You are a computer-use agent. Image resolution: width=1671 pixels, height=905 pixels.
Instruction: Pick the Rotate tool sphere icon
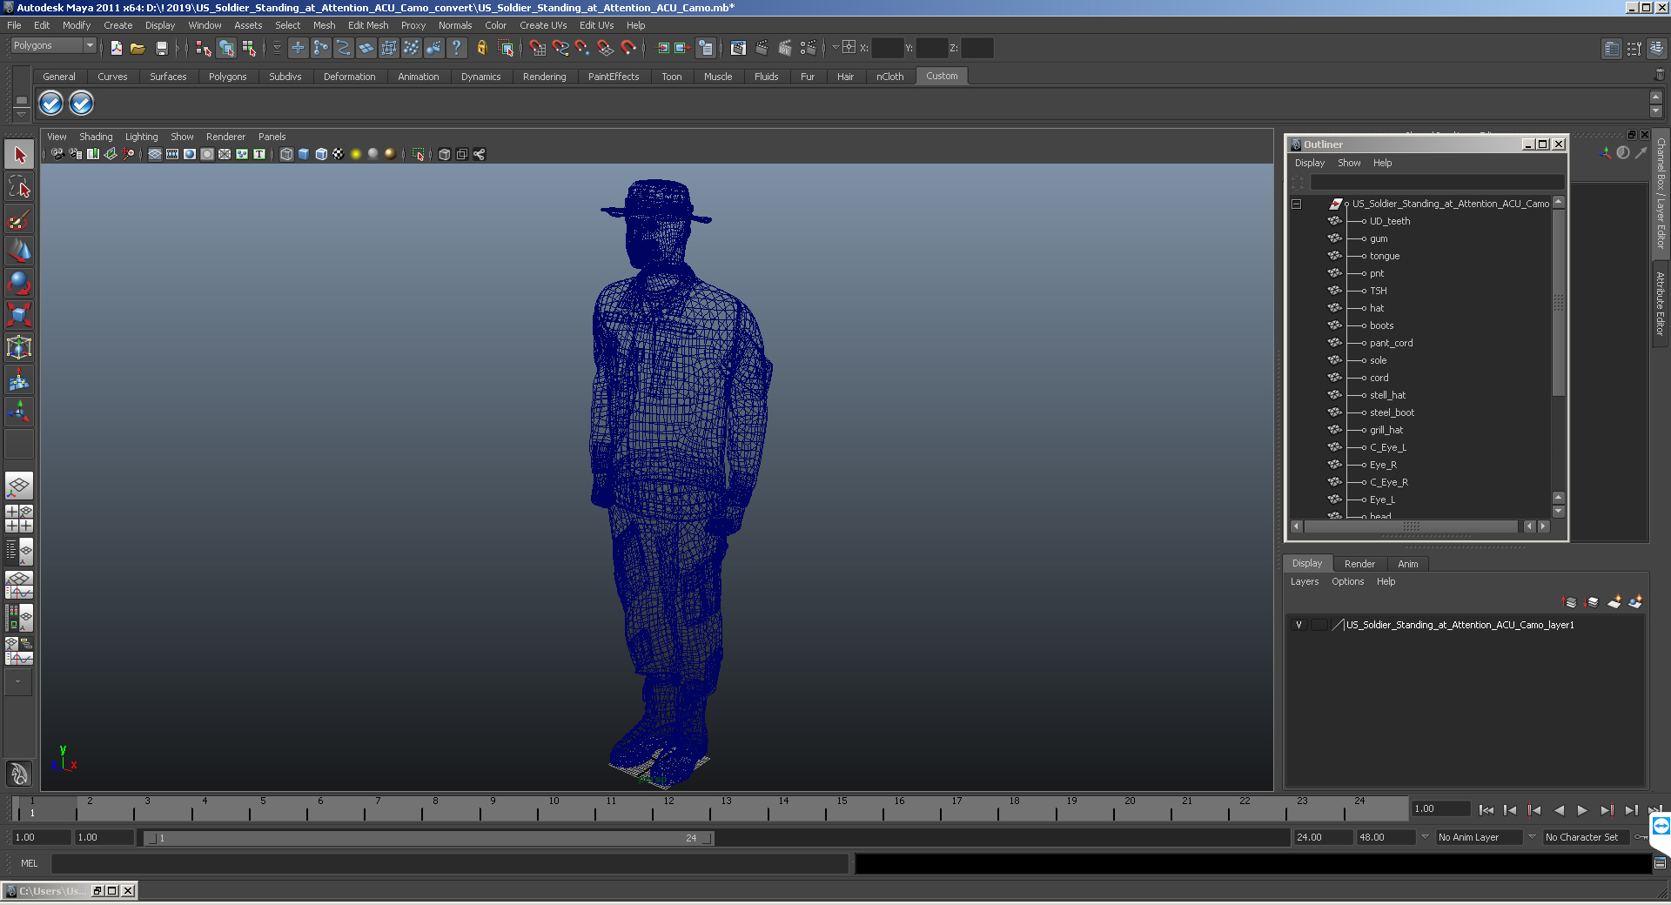[x=19, y=284]
